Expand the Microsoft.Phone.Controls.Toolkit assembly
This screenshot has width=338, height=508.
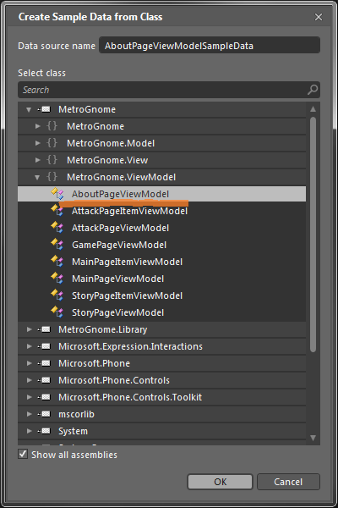pyautogui.click(x=29, y=397)
